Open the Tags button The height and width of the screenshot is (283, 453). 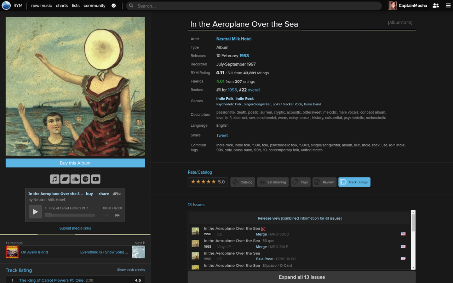(x=300, y=182)
